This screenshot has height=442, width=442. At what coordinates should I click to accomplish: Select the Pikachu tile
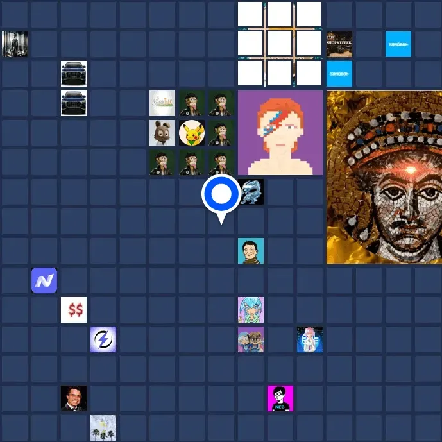coord(192,133)
